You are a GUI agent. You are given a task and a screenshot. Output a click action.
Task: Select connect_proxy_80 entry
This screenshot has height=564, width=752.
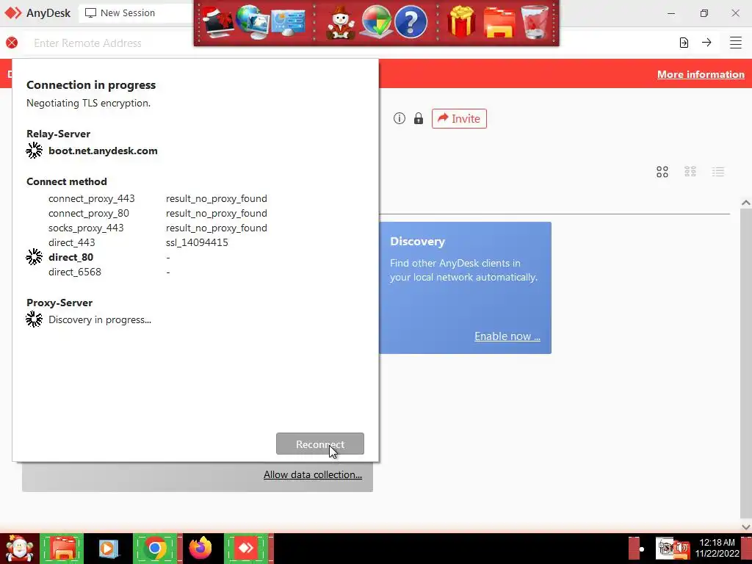pos(89,214)
